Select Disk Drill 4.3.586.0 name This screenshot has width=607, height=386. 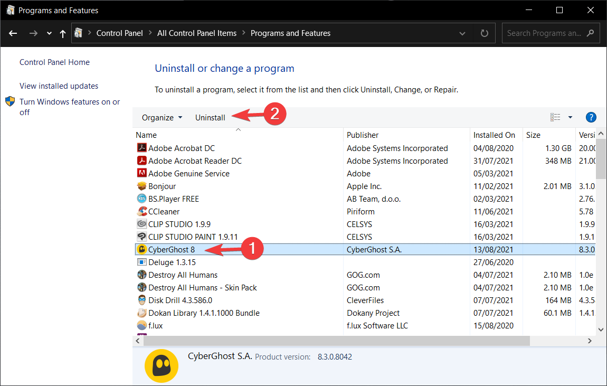tap(180, 300)
